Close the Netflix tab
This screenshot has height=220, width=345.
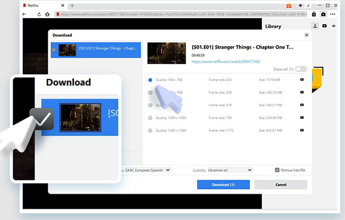[63, 5]
